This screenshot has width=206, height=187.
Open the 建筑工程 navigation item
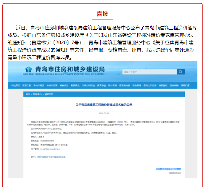[x=27, y=86]
